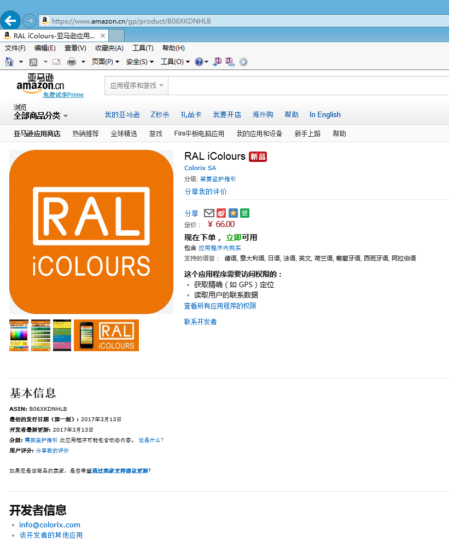449x541 pixels.
Task: Open the 海外购 link
Action: [x=263, y=114]
